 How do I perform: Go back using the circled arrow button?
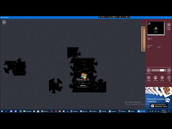click(4, 22)
